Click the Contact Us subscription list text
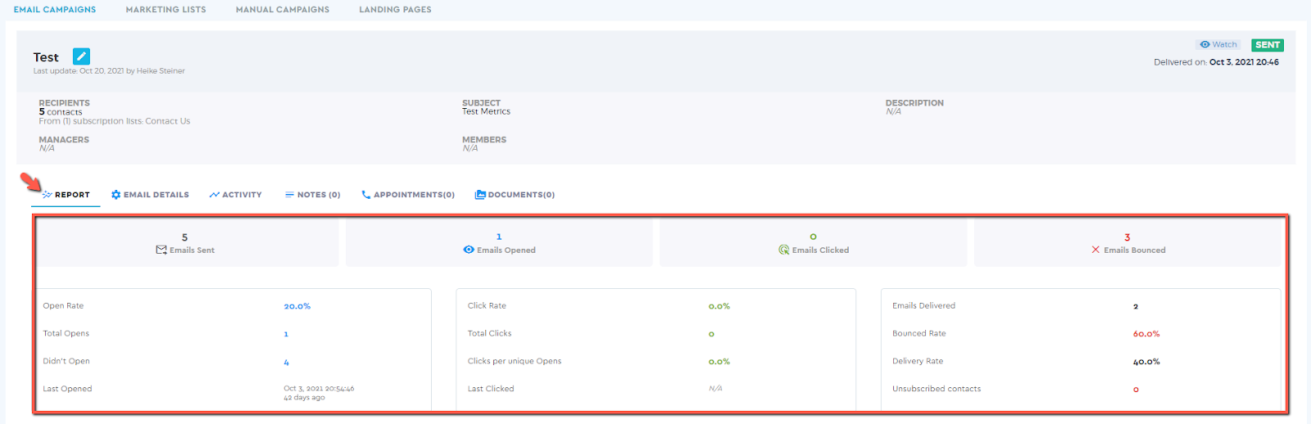The width and height of the screenshot is (1311, 424). pyautogui.click(x=168, y=121)
